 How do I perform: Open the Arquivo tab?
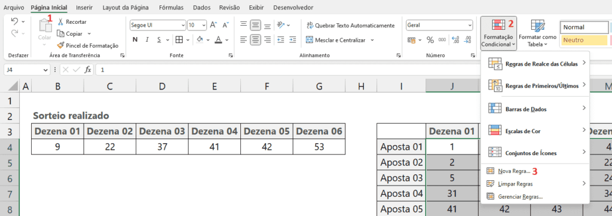14,7
